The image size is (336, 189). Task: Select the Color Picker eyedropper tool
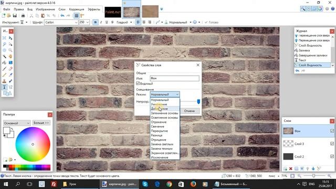pos(10,75)
